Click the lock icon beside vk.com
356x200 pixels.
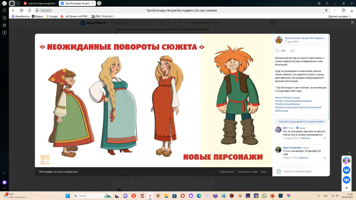click(x=37, y=10)
